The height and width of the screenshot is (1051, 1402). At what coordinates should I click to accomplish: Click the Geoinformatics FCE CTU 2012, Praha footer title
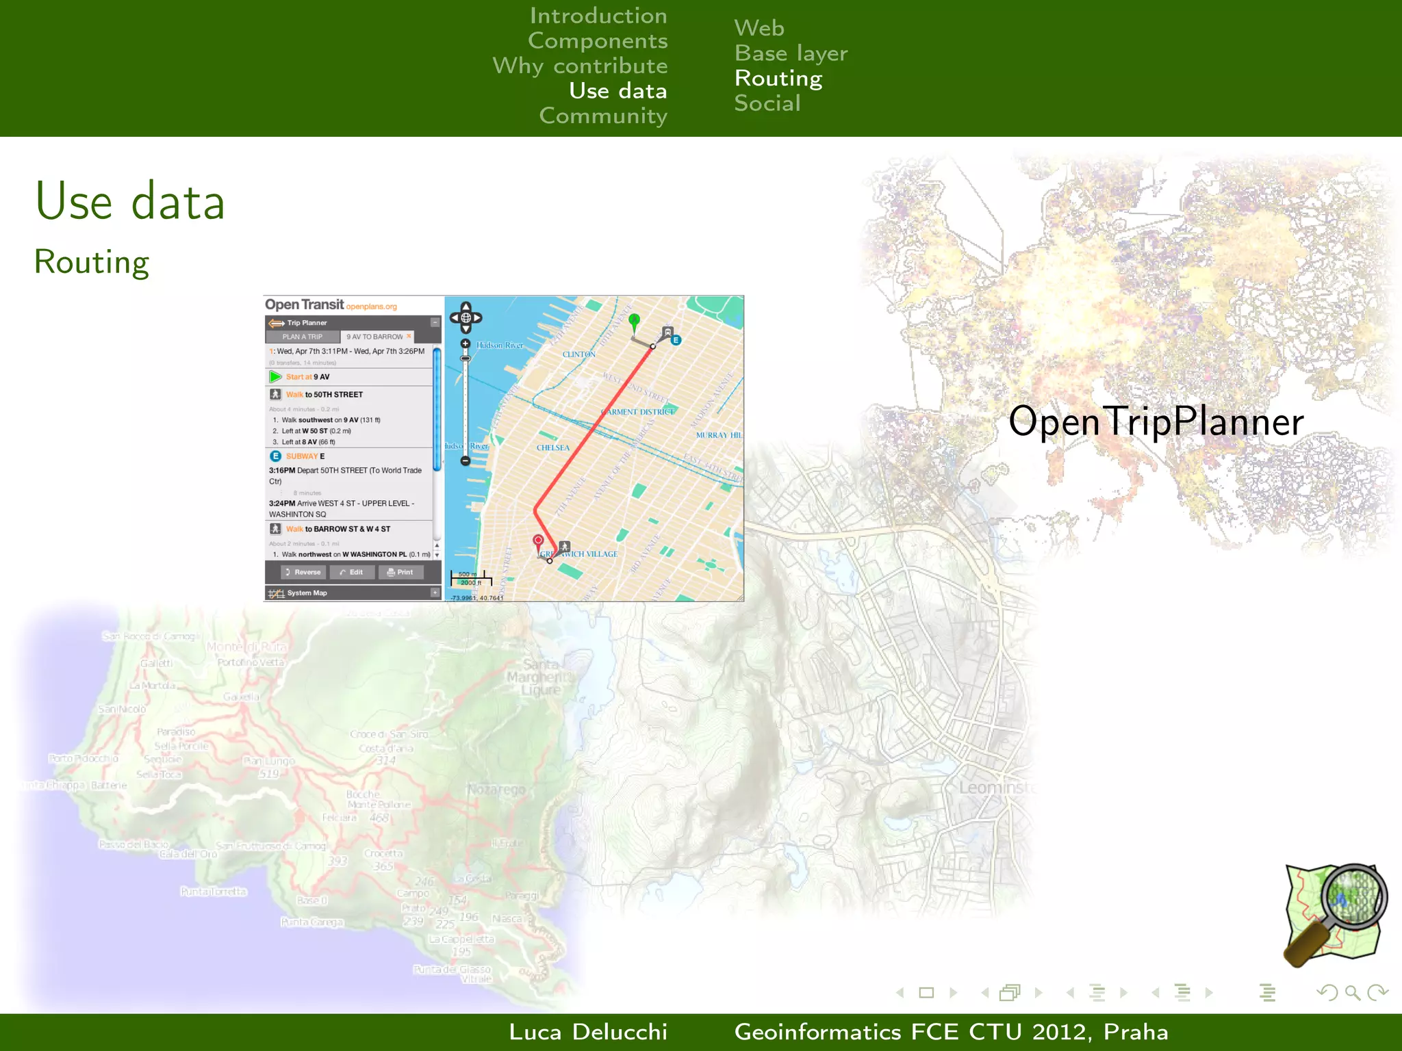pos(952,1032)
